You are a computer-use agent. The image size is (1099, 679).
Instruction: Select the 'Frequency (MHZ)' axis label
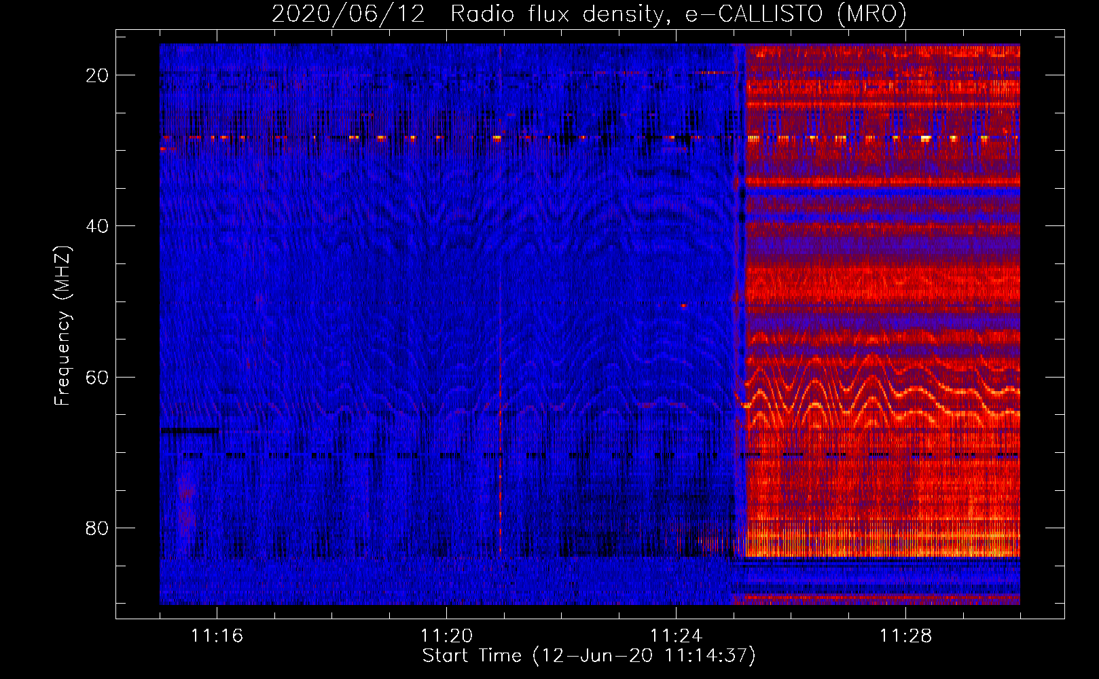point(62,327)
